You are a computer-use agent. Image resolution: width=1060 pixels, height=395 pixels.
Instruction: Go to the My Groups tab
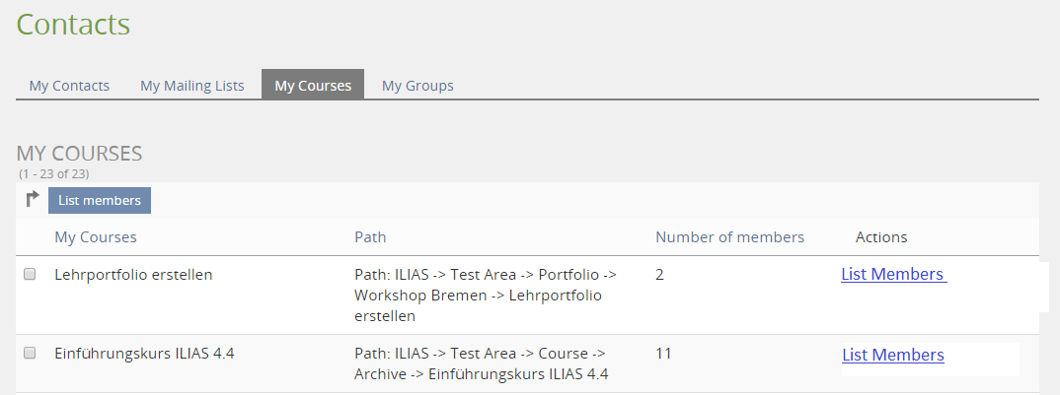point(417,86)
